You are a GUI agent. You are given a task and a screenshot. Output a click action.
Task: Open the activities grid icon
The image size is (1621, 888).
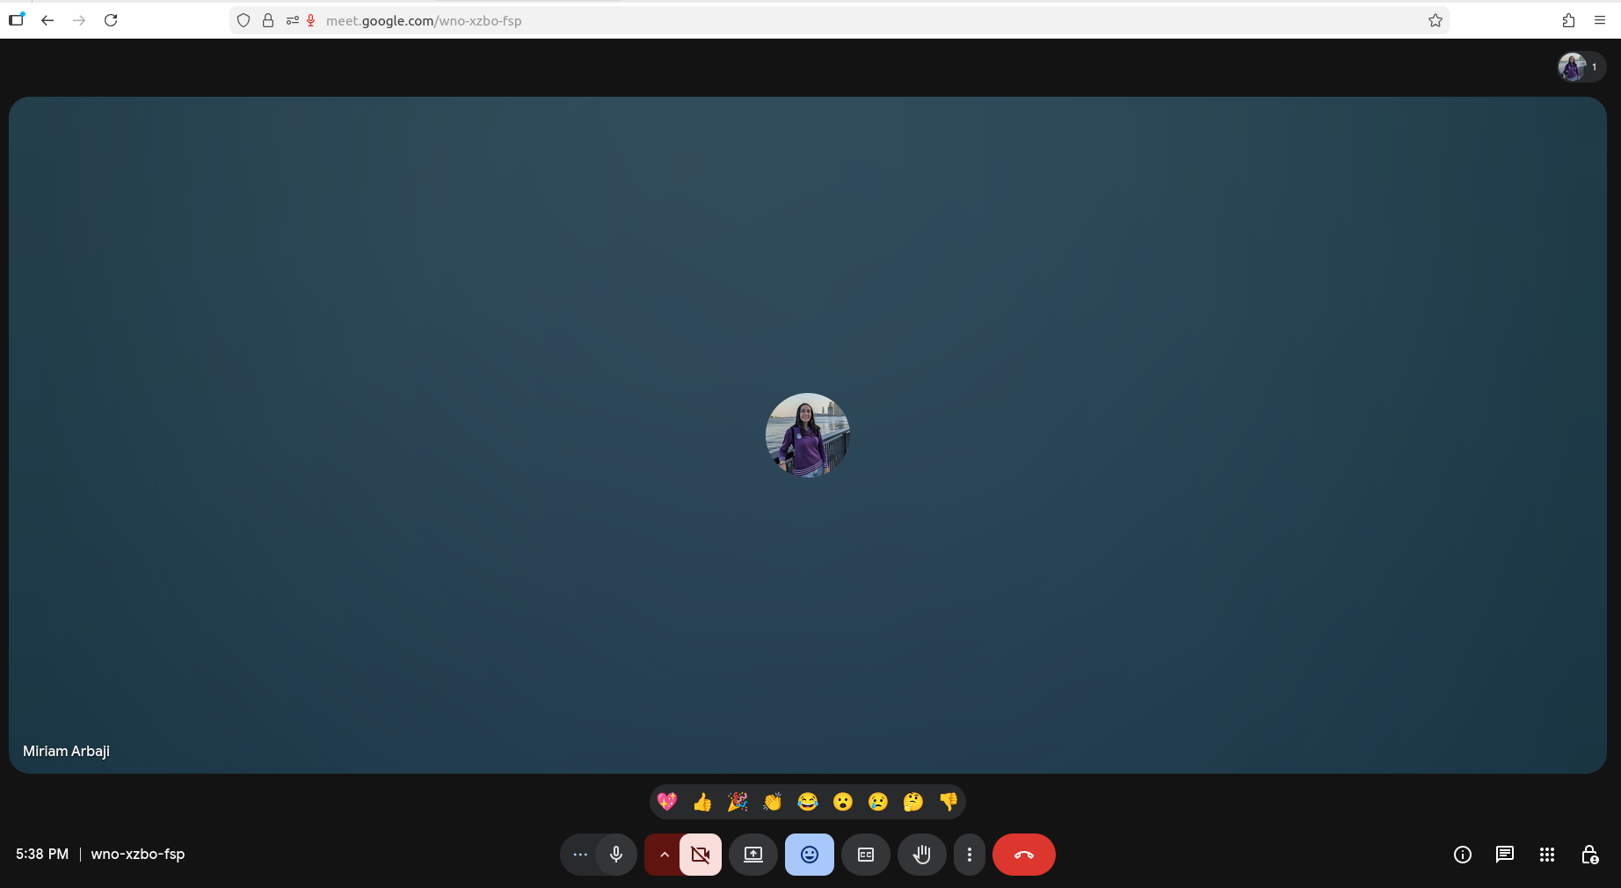click(x=1547, y=855)
